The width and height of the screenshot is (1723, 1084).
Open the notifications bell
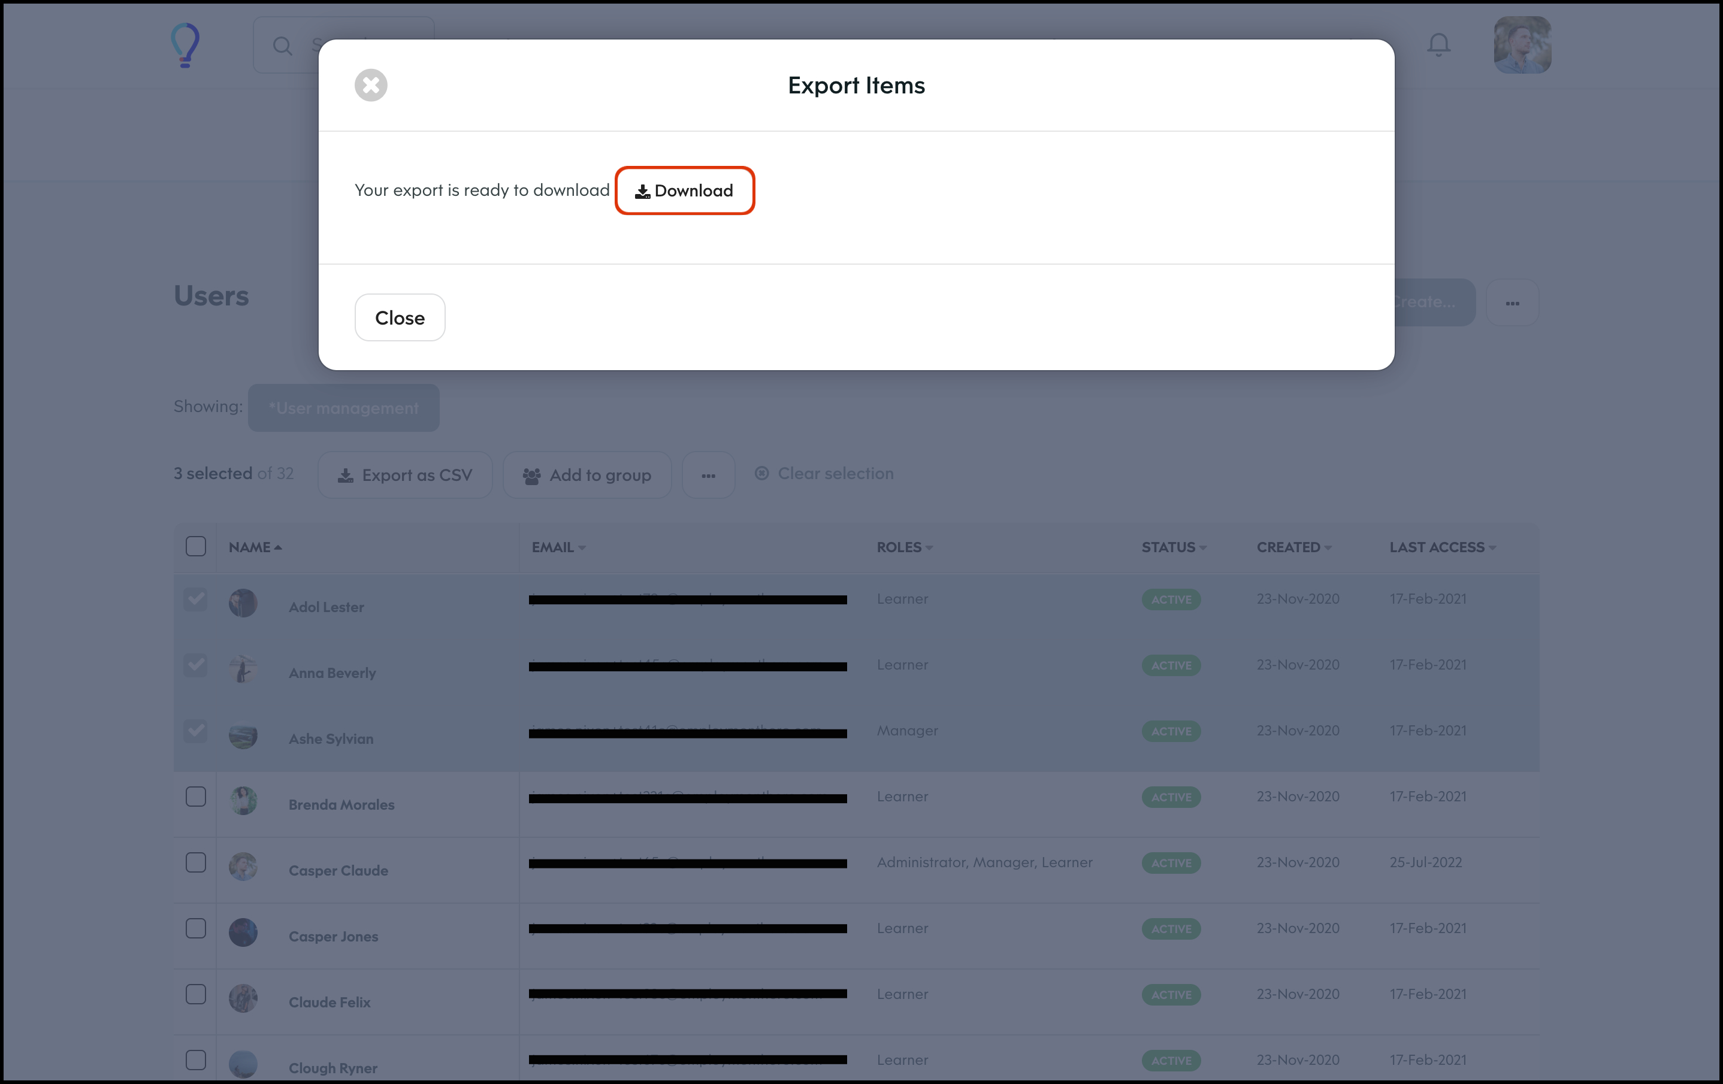(1439, 44)
